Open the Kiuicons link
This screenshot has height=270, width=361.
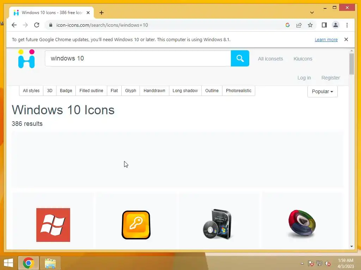pyautogui.click(x=303, y=59)
